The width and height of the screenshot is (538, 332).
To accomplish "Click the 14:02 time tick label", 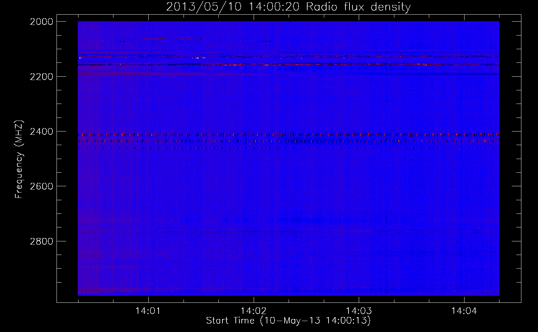I will (253, 311).
